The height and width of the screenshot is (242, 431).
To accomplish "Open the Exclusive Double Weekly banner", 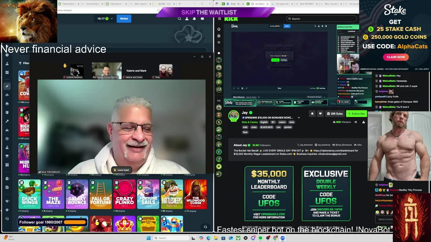I will (x=326, y=194).
